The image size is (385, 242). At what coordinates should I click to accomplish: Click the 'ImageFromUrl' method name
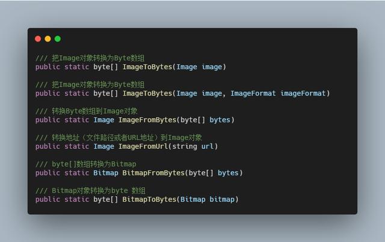(143, 147)
